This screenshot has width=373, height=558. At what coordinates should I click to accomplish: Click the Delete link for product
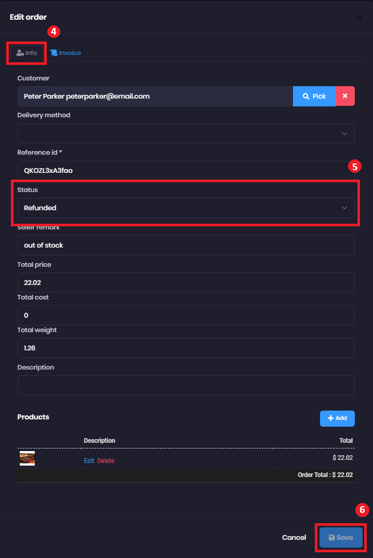click(x=106, y=461)
